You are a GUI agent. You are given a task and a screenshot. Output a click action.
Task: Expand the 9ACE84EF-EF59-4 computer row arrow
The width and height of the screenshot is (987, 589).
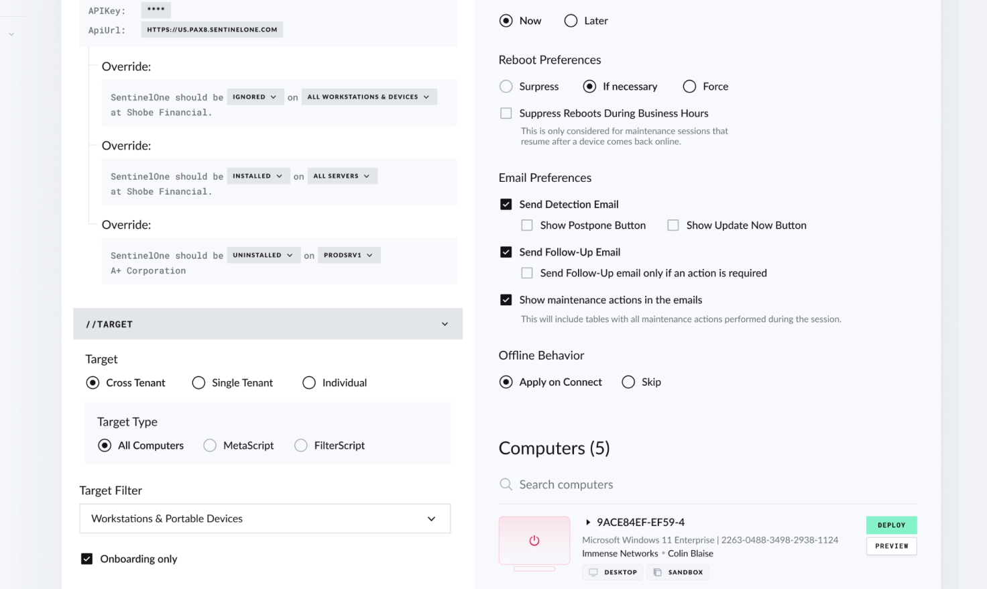point(588,522)
